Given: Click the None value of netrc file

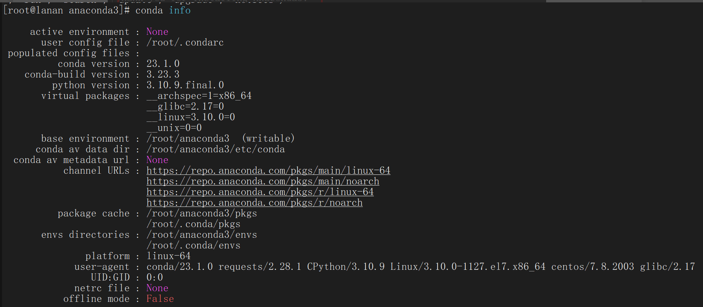Looking at the screenshot, I should coord(157,288).
